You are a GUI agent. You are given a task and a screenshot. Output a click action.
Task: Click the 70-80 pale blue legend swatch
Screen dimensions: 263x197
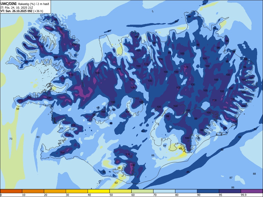tap(164, 191)
